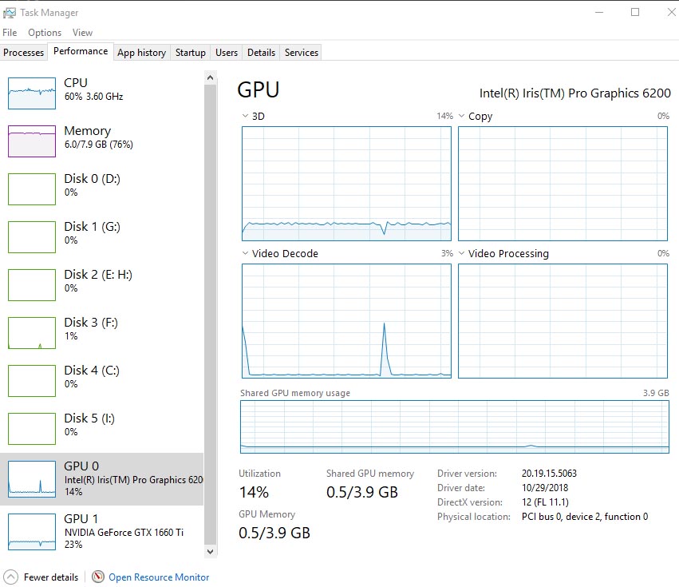
Task: Open the Copy engine graph dropdown
Action: [x=462, y=117]
